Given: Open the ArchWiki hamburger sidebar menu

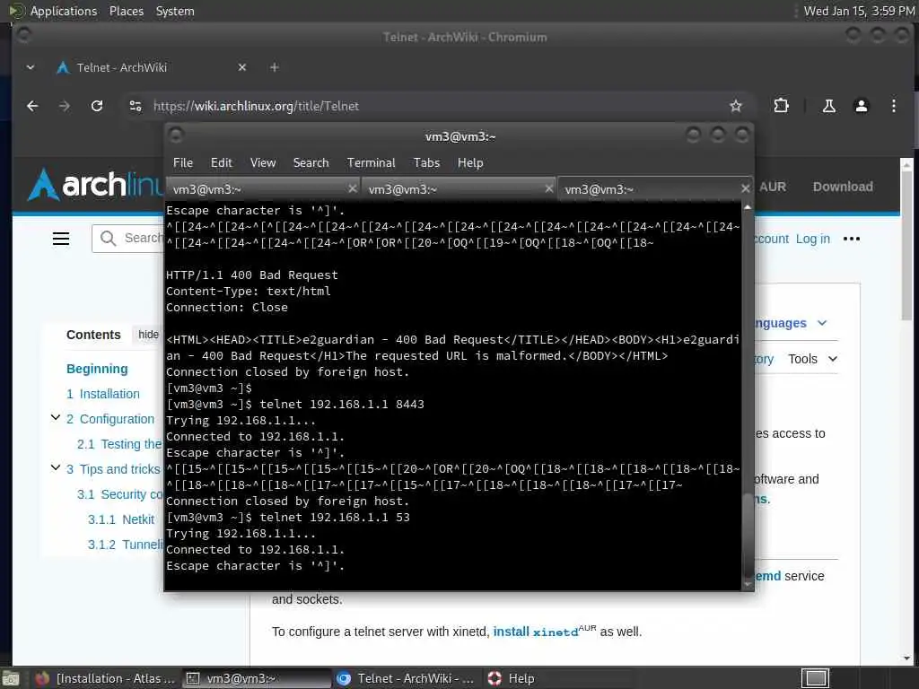Looking at the screenshot, I should point(61,239).
